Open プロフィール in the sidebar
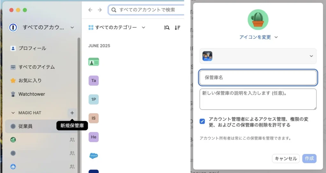The width and height of the screenshot is (326, 173). 32,48
